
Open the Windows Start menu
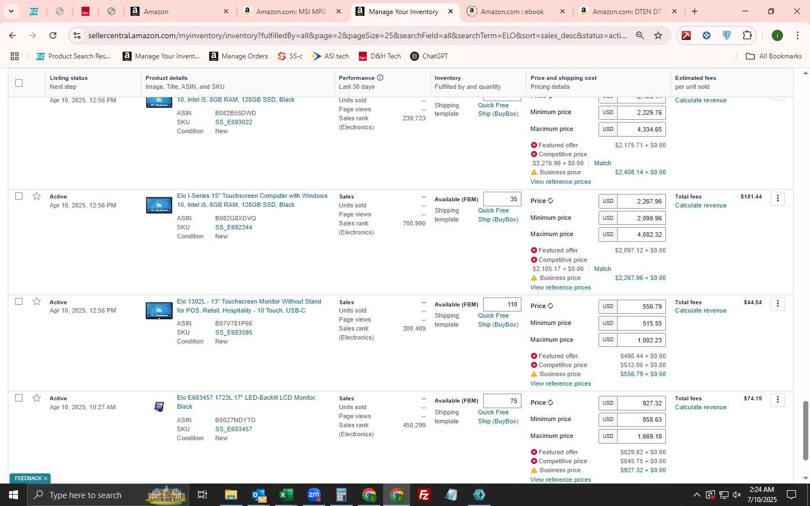click(13, 495)
